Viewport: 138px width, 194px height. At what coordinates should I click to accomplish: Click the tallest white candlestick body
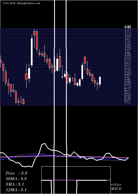pyautogui.click(x=32, y=52)
